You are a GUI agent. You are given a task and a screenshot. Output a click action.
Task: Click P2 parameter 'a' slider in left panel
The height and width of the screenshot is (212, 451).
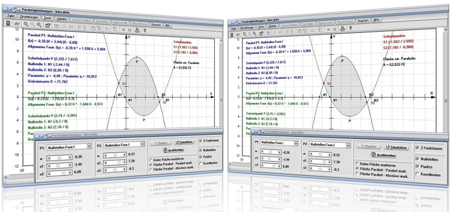pos(115,155)
